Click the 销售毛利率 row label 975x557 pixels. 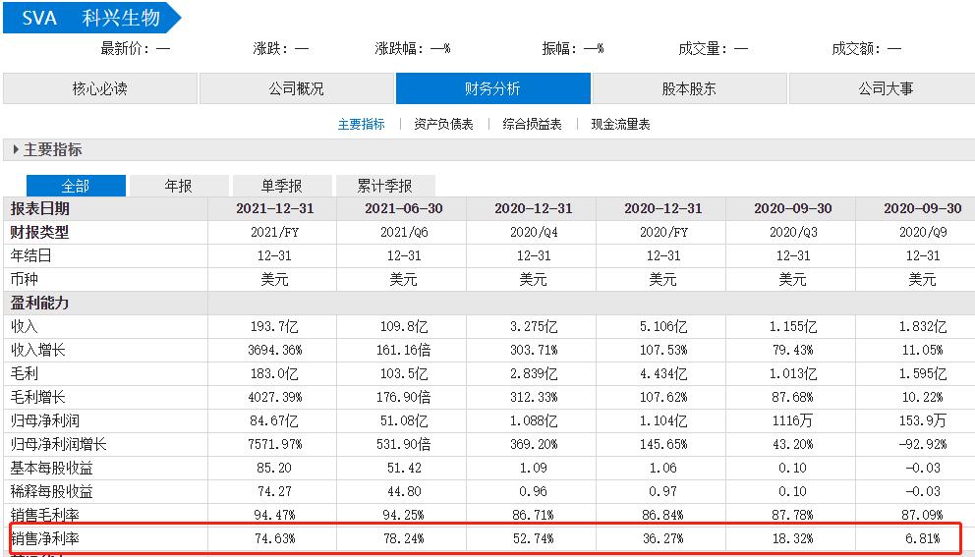pos(45,515)
